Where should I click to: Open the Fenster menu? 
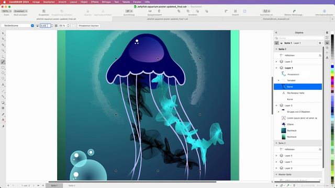point(137,2)
